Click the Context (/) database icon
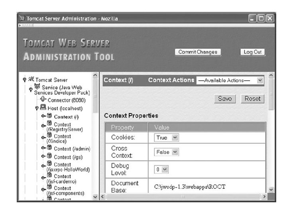The image size is (287, 215). click(x=49, y=115)
